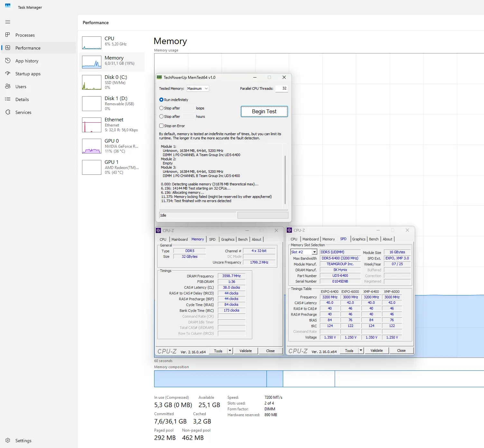Expand Tools dropdown arrow in Memory CPU-Z
Viewport: 484px width, 448px height.
coord(230,351)
